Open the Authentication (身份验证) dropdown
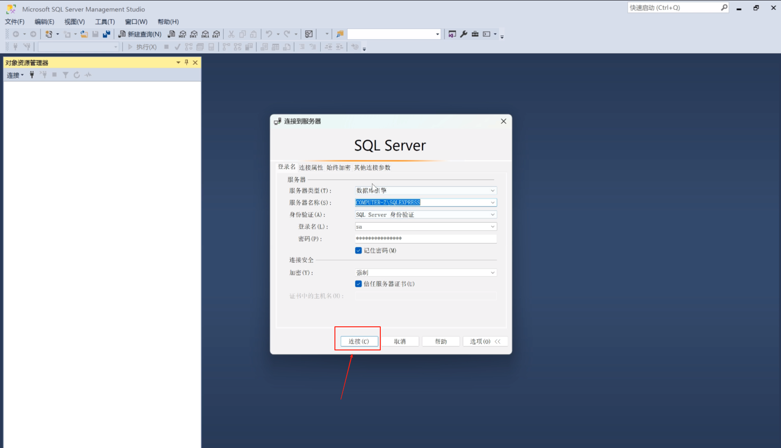Viewport: 781px width, 448px height. click(426, 215)
